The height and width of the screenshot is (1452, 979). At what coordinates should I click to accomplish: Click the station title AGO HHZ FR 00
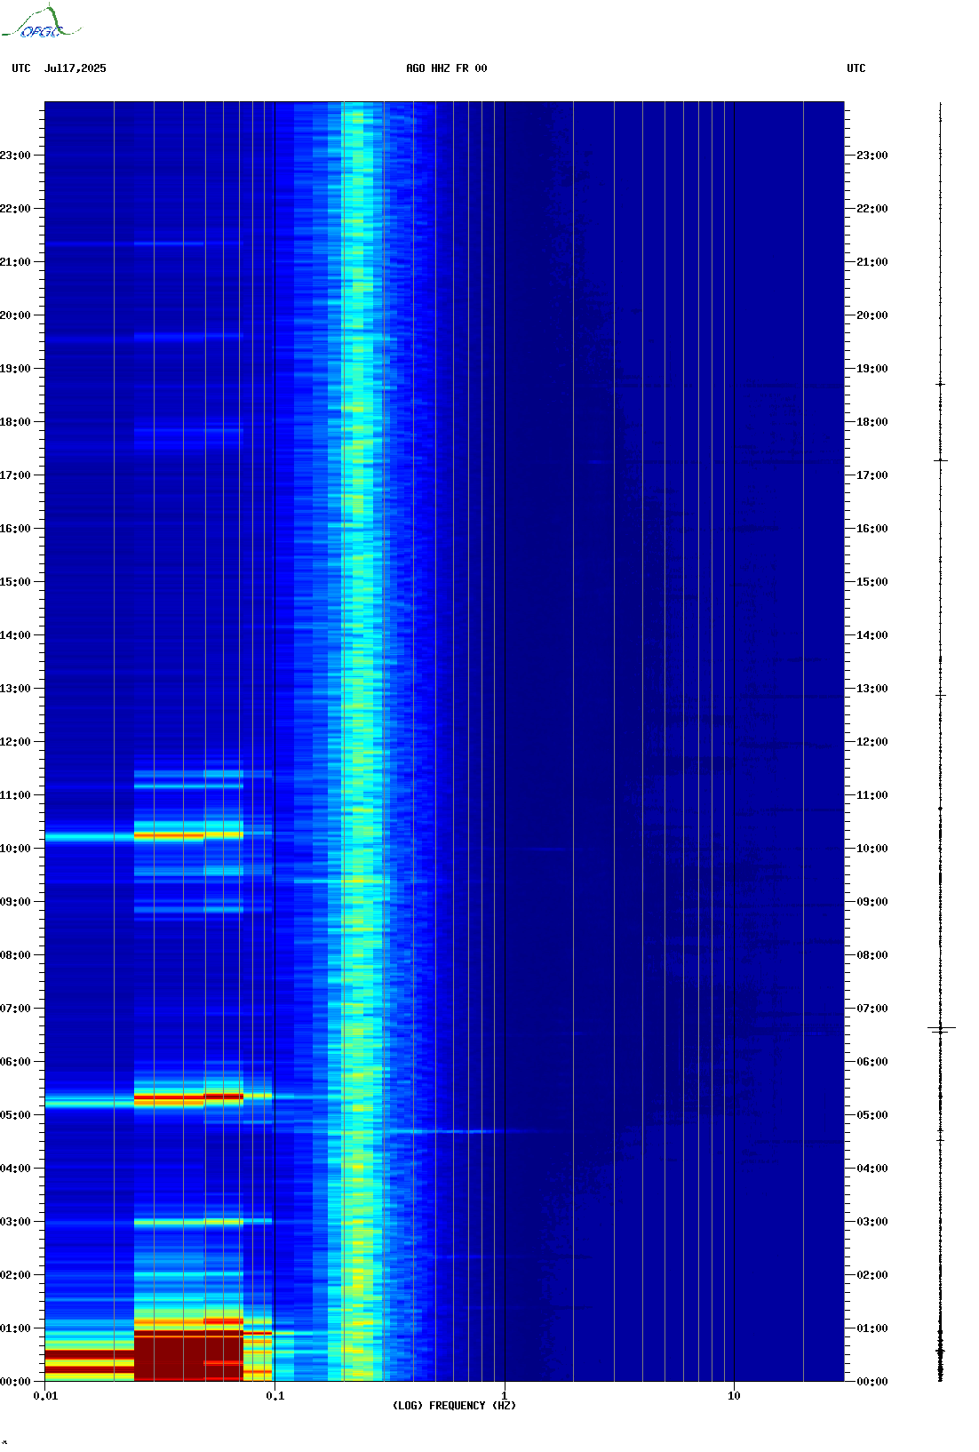point(447,68)
